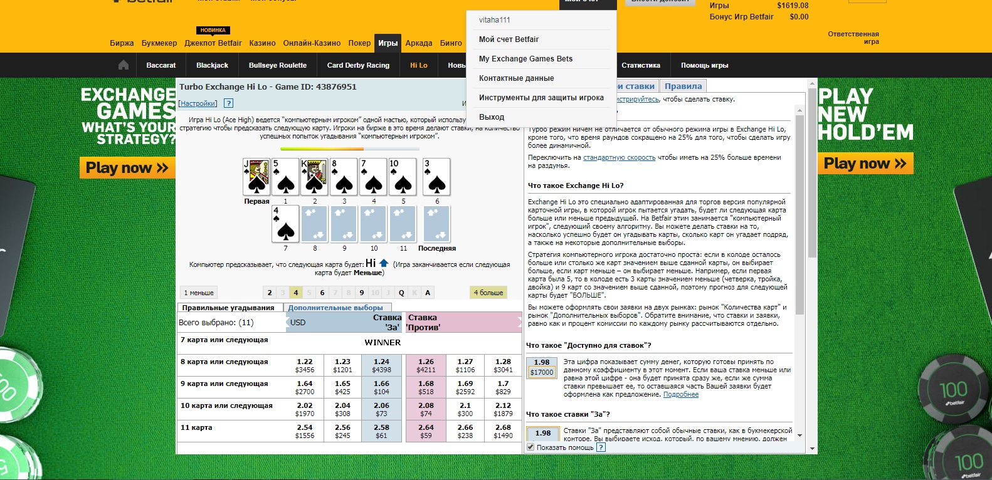992x480 pixels.
Task: Open Card Derby Racing game
Action: pyautogui.click(x=358, y=65)
